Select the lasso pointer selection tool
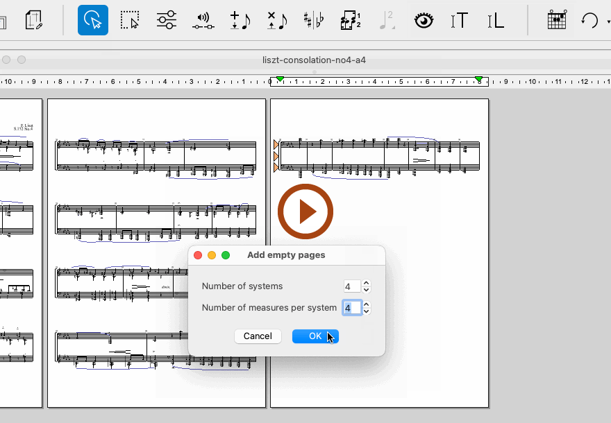The width and height of the screenshot is (611, 423). 93,20
